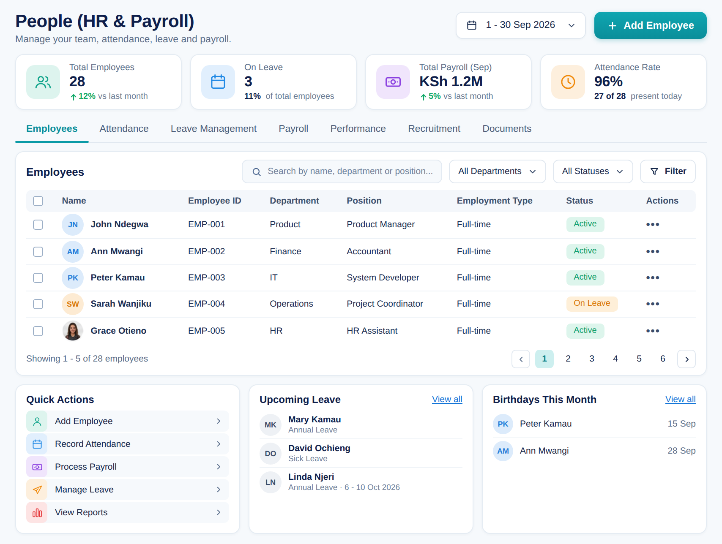Open actions menu for Peter Kamau
722x544 pixels.
653,278
